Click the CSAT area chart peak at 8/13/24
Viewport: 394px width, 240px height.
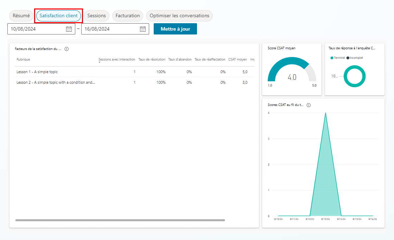click(x=325, y=113)
